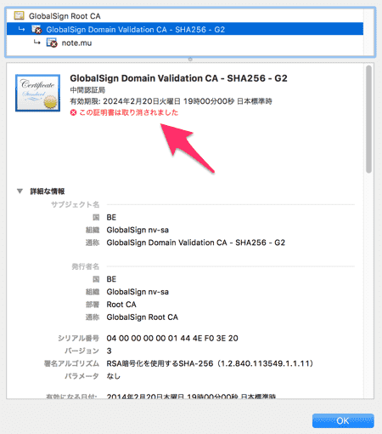The height and width of the screenshot is (434, 382).
Task: Click serial number 04 00 00 00 00 01 44 4E F0 3E 20
Action: [x=172, y=338]
